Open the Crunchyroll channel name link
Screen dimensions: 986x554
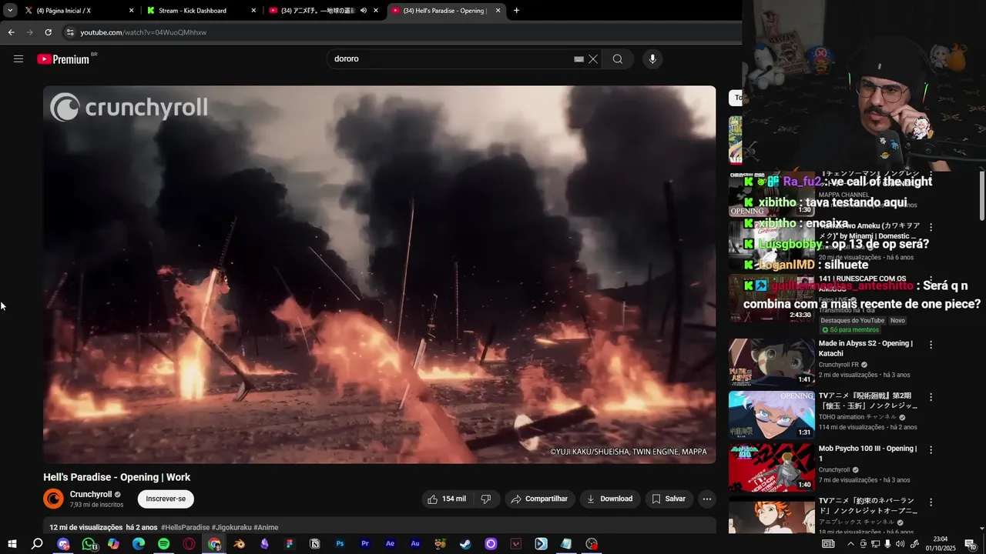point(91,495)
